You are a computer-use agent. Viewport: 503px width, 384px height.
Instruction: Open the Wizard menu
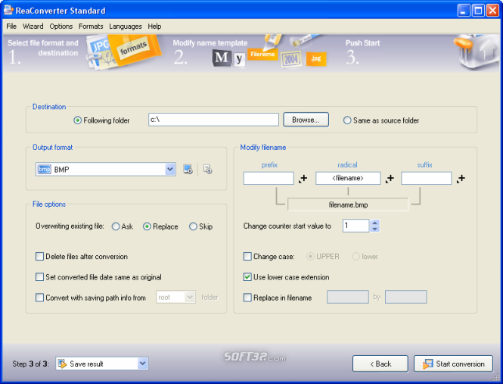coord(33,27)
